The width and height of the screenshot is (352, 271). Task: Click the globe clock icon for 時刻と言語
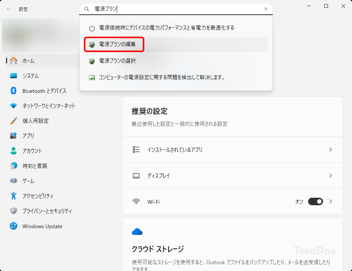click(14, 166)
